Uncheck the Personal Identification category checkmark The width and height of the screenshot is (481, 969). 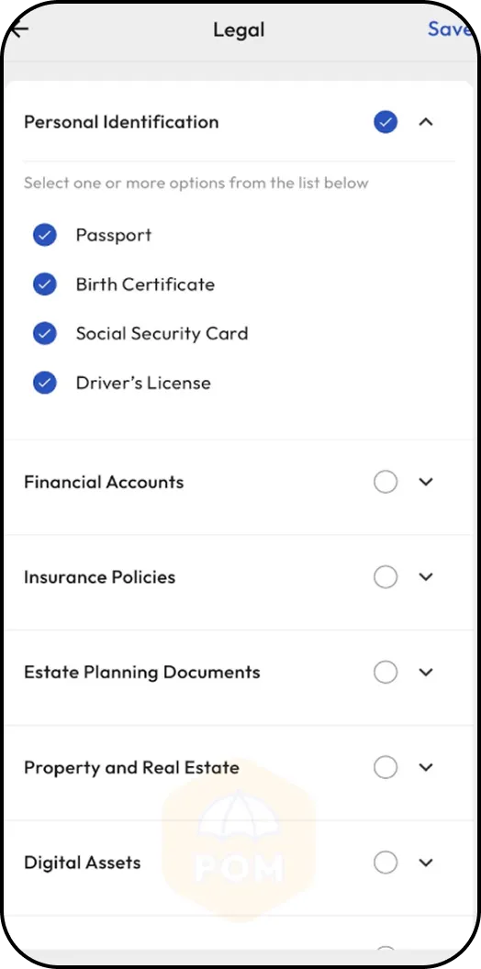386,122
